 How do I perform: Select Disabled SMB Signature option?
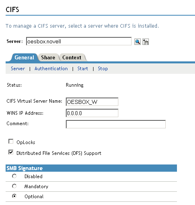pos(14,176)
